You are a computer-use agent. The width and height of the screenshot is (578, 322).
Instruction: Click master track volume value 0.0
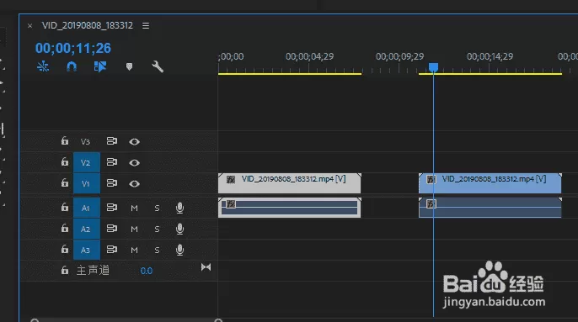point(147,272)
